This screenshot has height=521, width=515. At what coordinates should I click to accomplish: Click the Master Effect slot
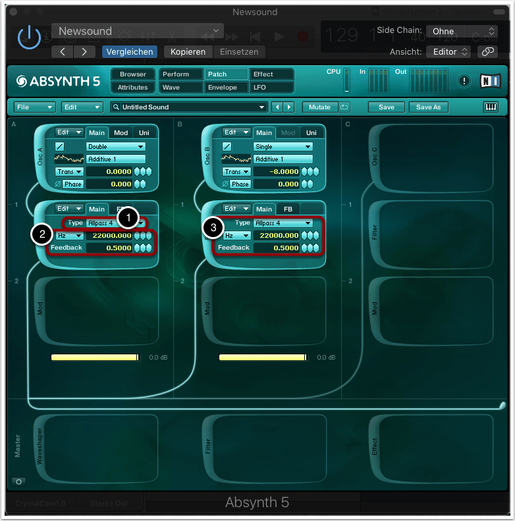click(431, 448)
